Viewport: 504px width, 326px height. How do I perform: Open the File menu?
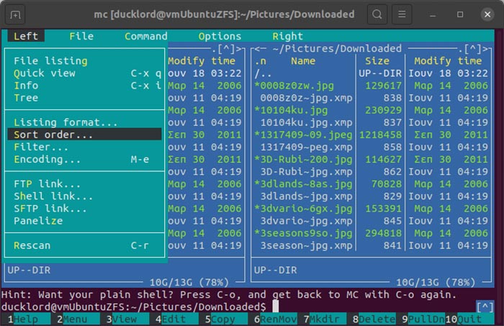point(81,36)
